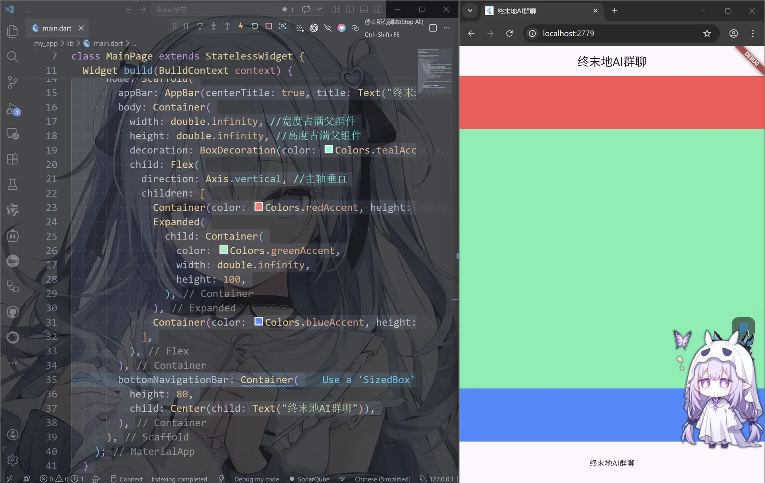Open the tealAccent color swatch on line 19
Screen dimensions: 765x483
pyautogui.click(x=329, y=149)
